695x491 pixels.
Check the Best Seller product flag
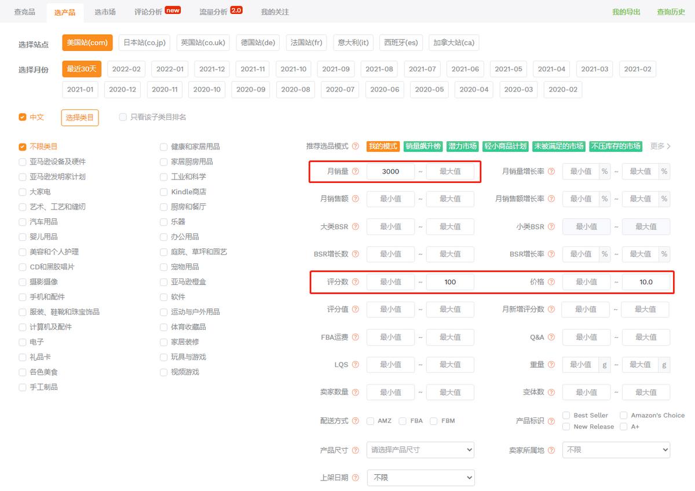[x=566, y=415]
